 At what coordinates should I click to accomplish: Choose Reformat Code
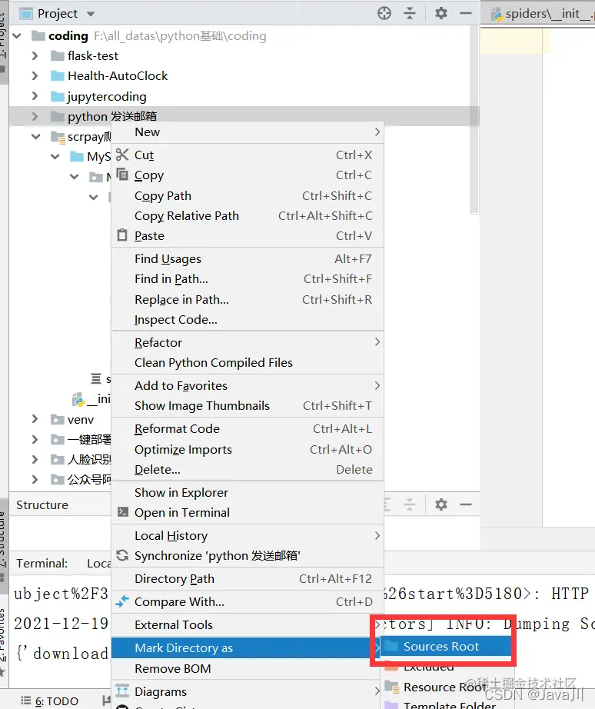point(248,428)
